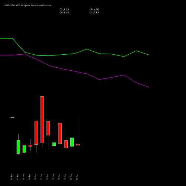
Task: Click the small green dash candle above 26 Aug
Action: pyautogui.click(x=12, y=117)
